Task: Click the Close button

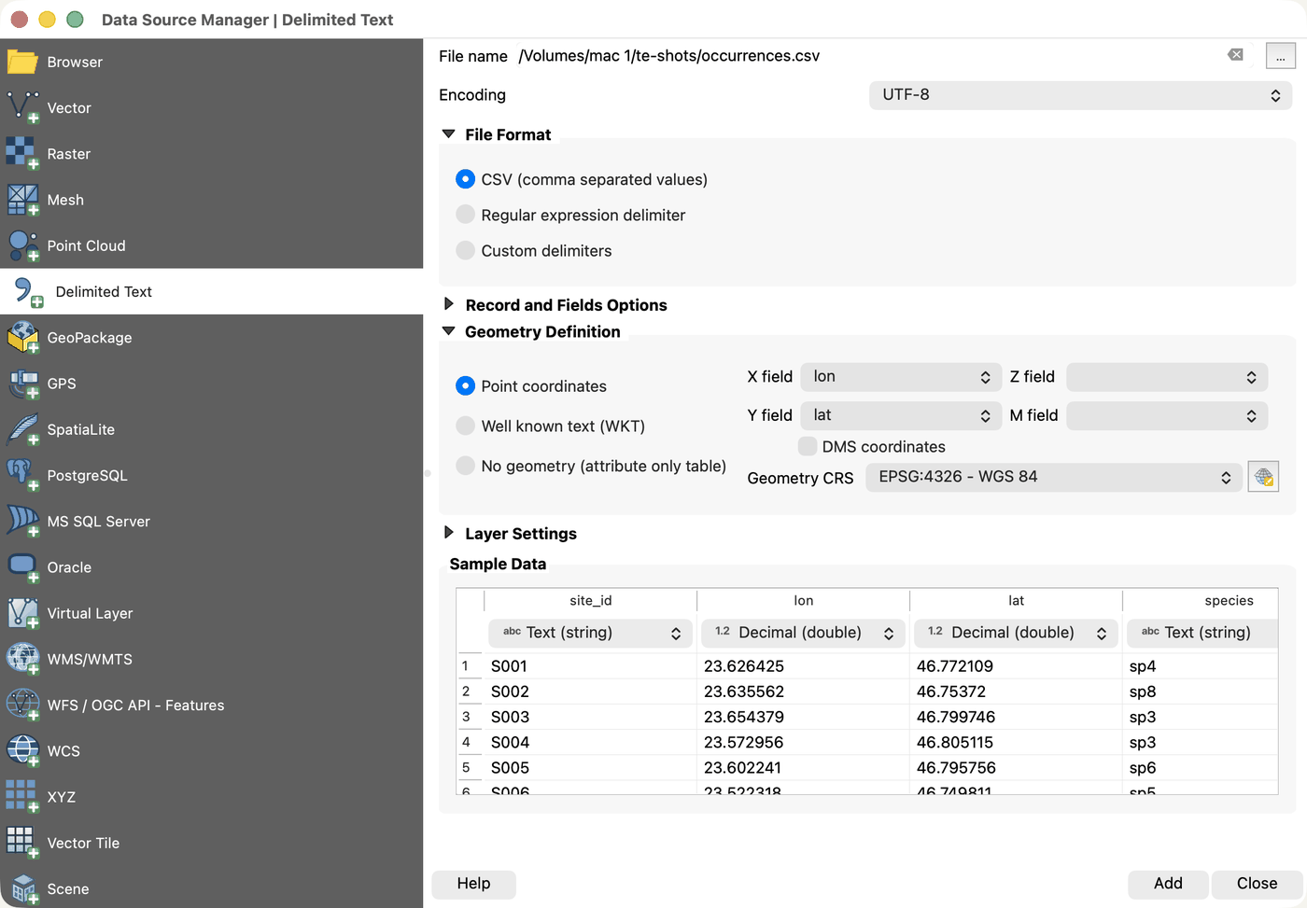Action: coord(1257,884)
